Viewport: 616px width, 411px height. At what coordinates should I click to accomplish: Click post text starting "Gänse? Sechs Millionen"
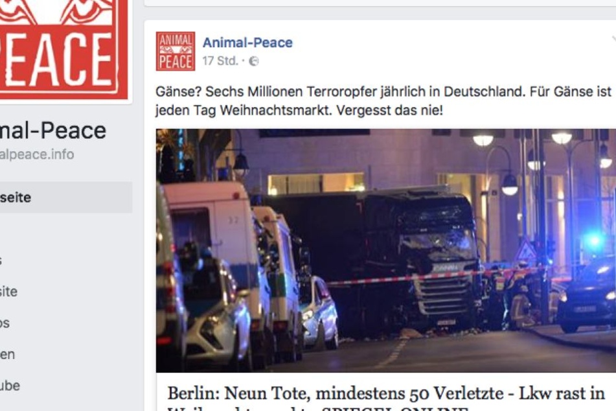[383, 100]
